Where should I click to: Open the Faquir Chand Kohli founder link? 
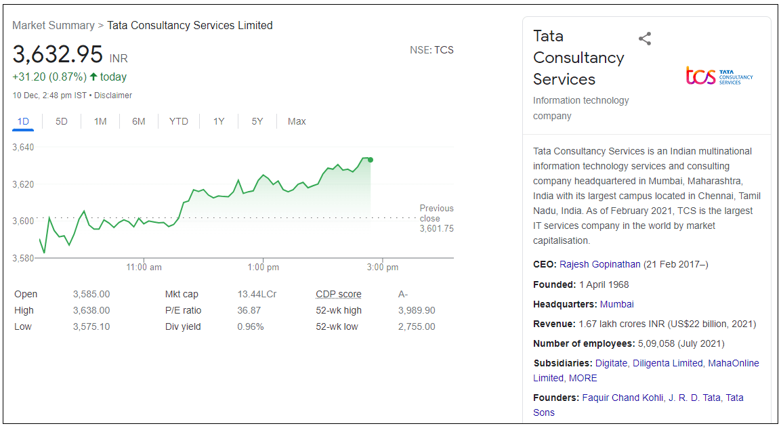tap(622, 398)
